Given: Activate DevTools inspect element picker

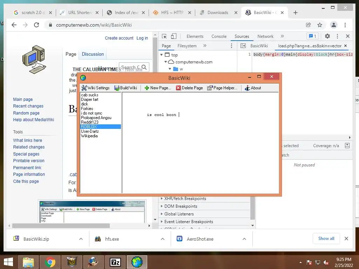Looking at the screenshot, I should click(x=164, y=36).
